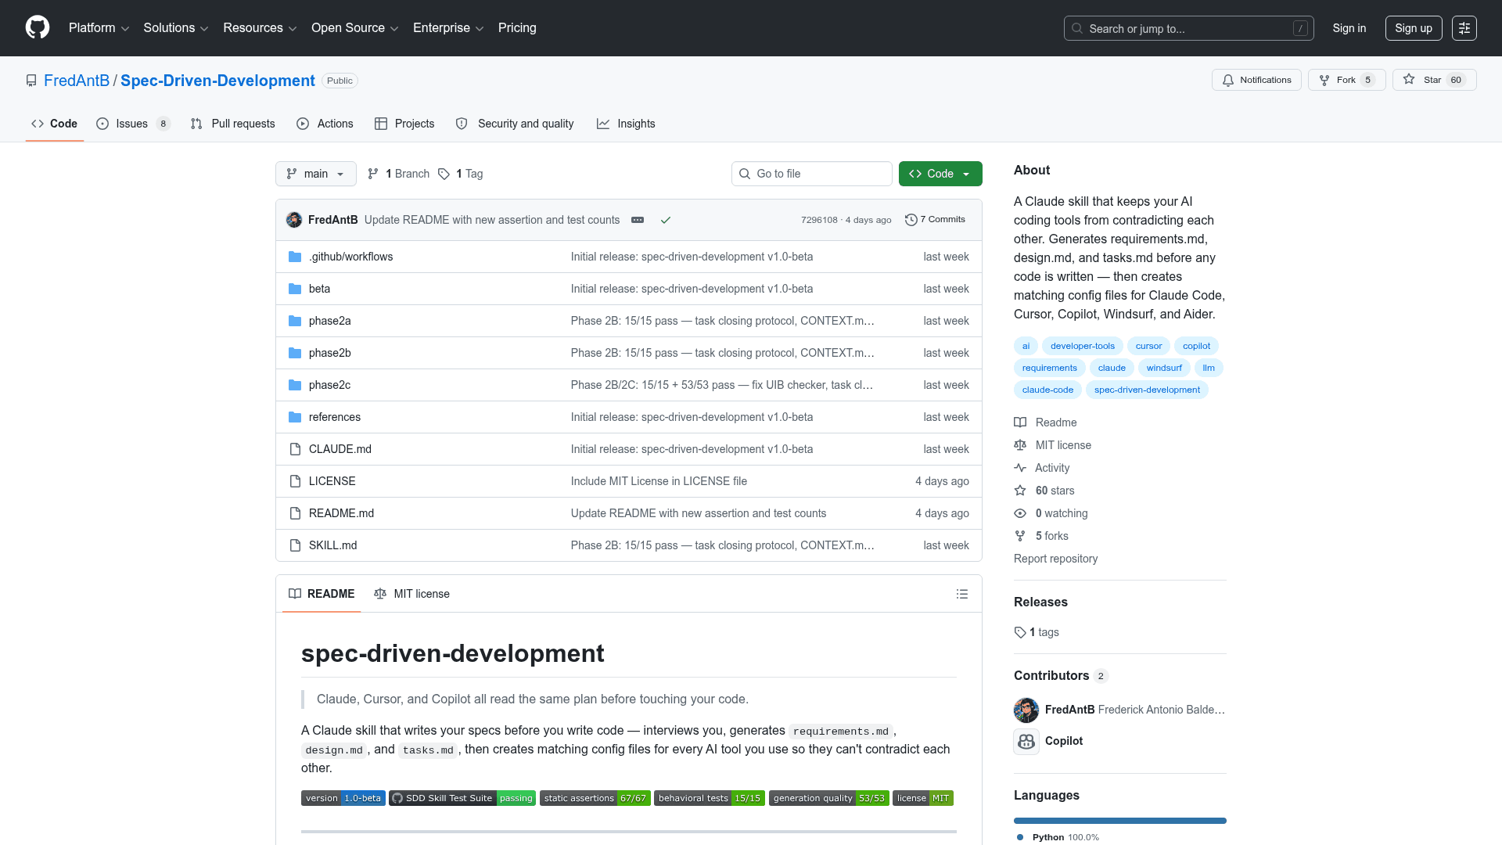The image size is (1502, 845).
Task: Click FredAntB contributor avatar in sidebar
Action: point(1026,710)
